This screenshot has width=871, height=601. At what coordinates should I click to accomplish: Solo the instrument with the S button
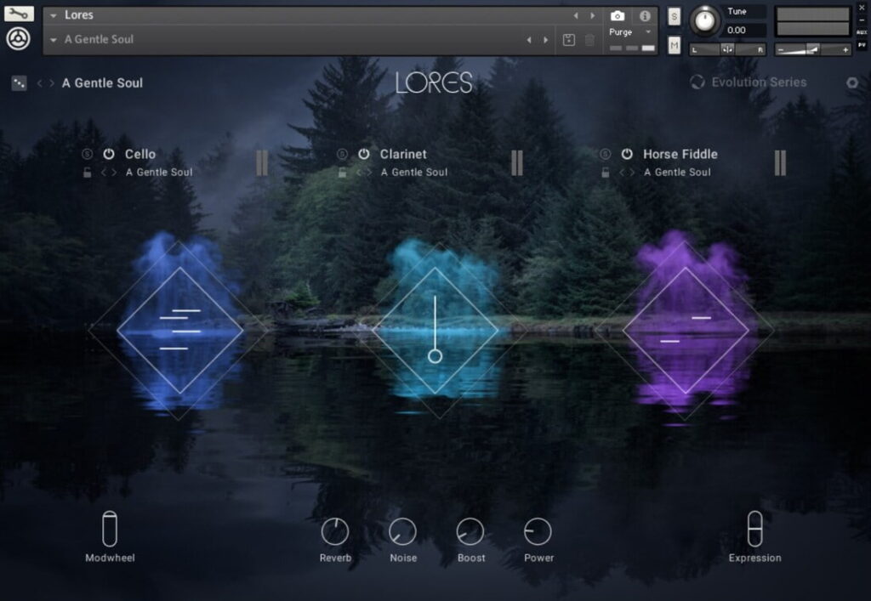tap(674, 16)
